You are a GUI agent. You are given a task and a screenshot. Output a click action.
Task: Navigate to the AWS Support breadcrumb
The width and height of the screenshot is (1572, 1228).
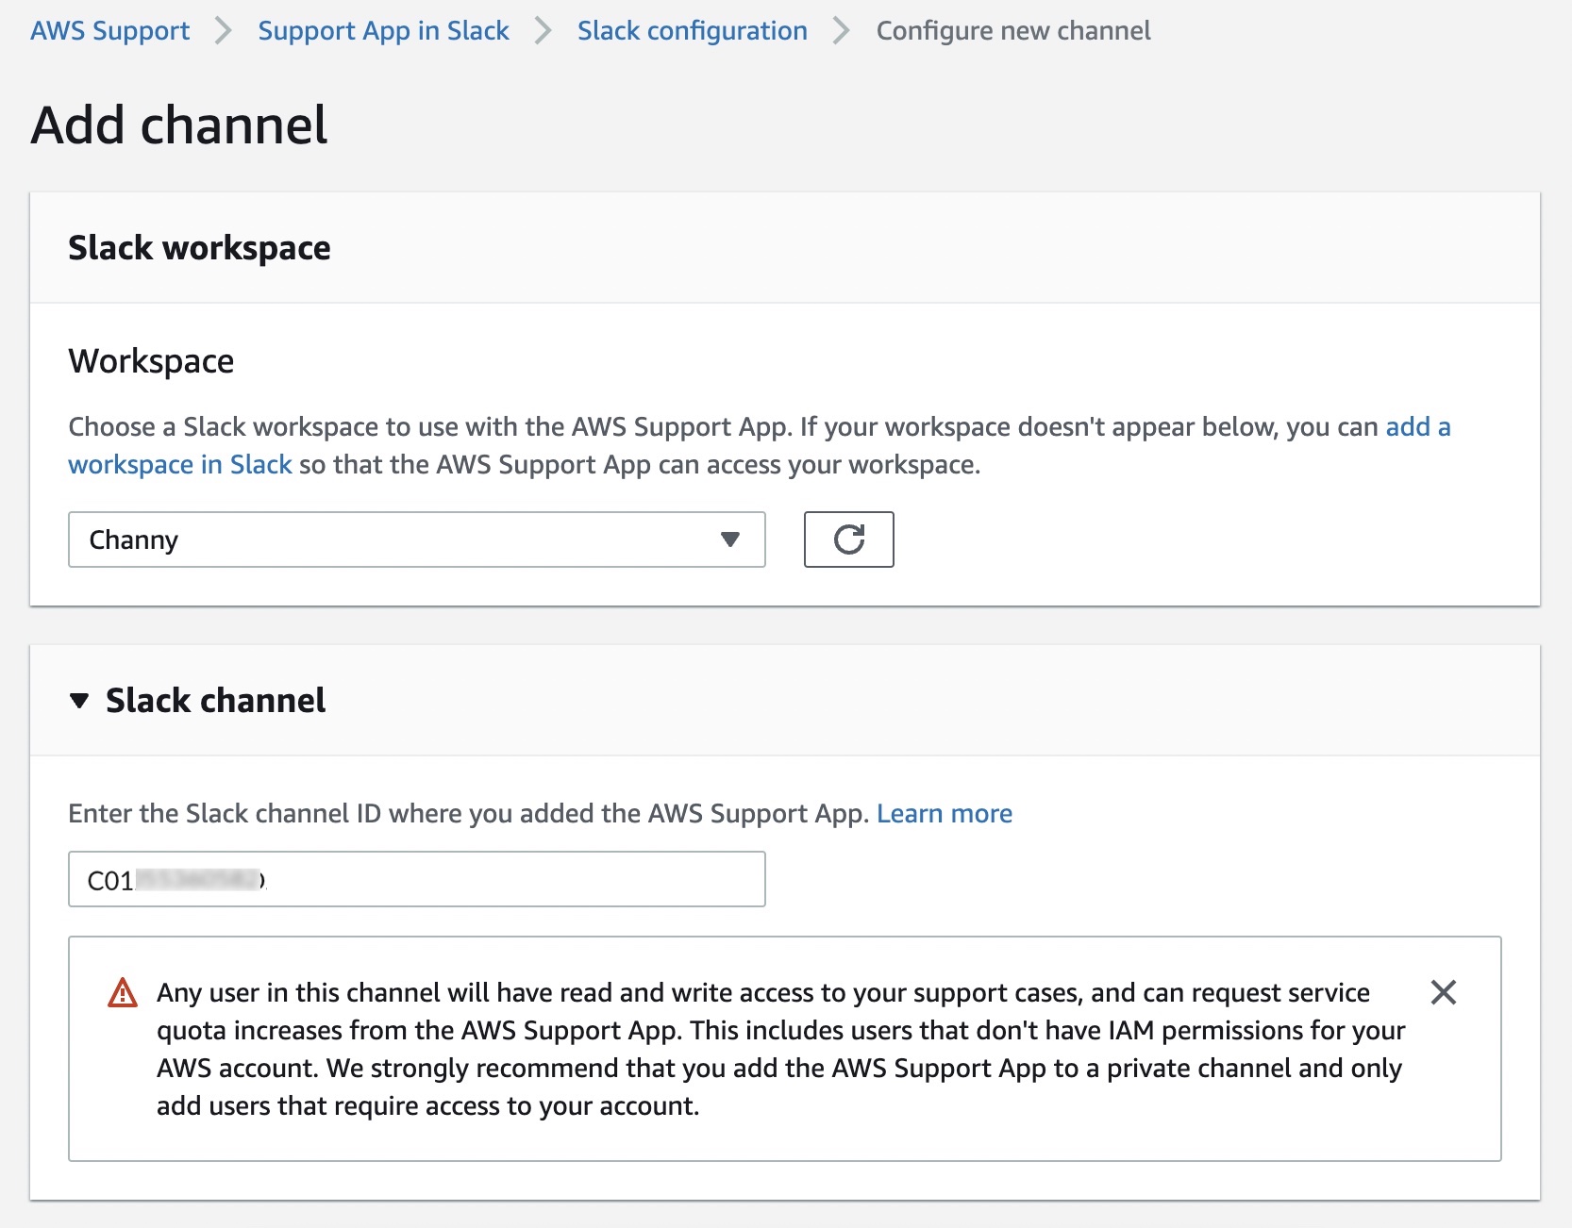(x=109, y=30)
